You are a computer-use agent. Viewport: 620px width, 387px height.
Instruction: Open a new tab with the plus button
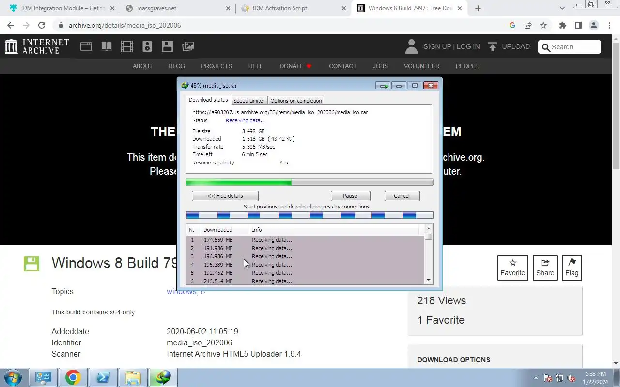click(x=478, y=8)
